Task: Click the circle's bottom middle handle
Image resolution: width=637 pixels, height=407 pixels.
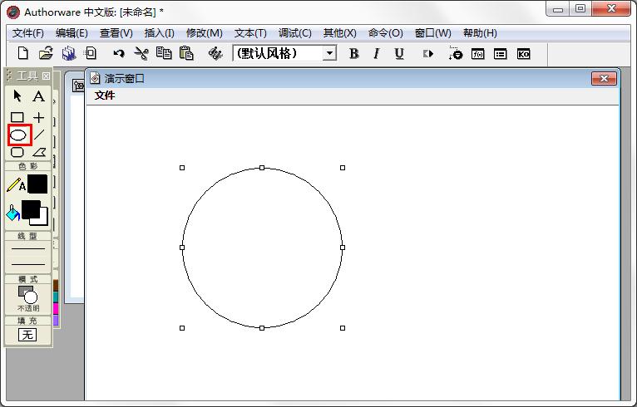Action: (x=262, y=328)
